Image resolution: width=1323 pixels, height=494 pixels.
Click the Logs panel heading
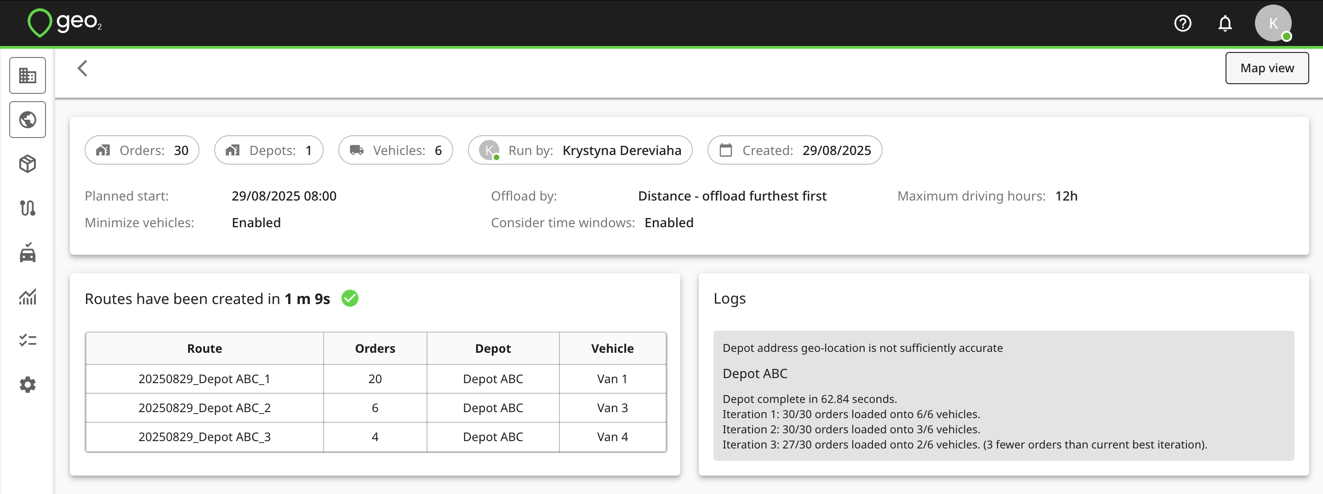[729, 298]
